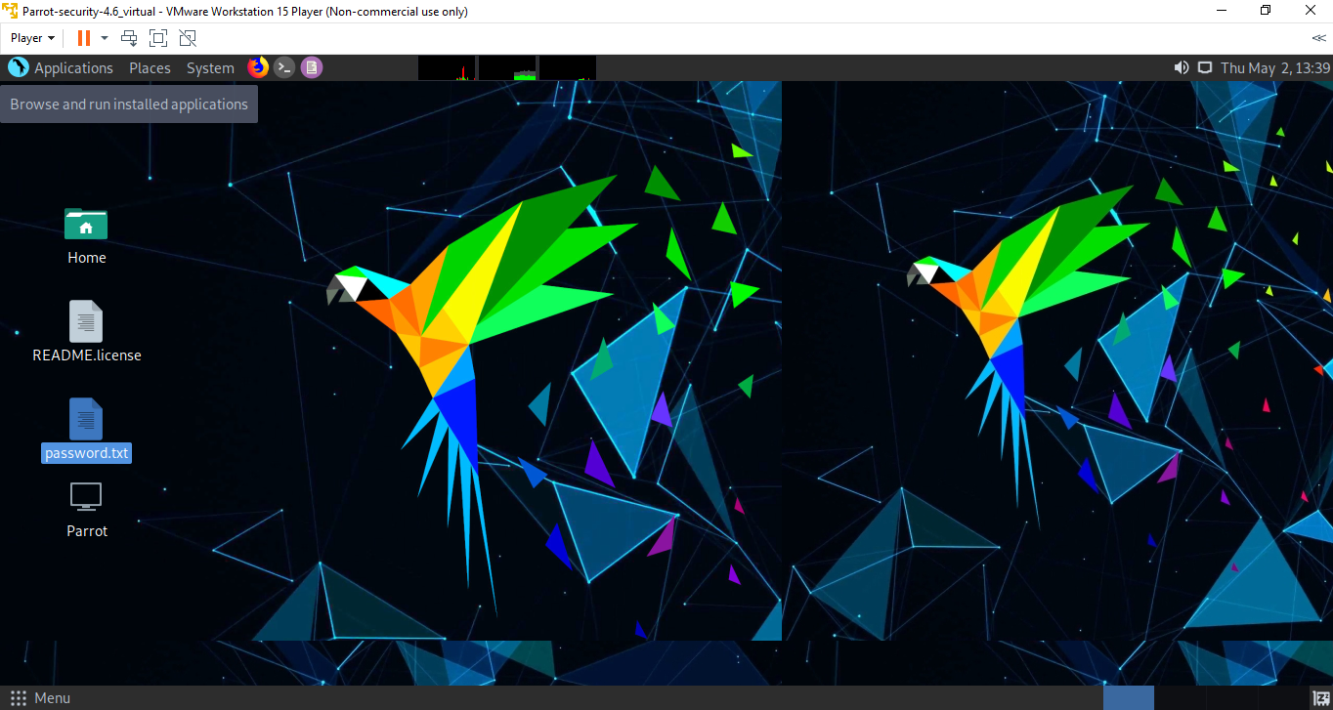Expand the power options arrow beside pause

pos(105,38)
